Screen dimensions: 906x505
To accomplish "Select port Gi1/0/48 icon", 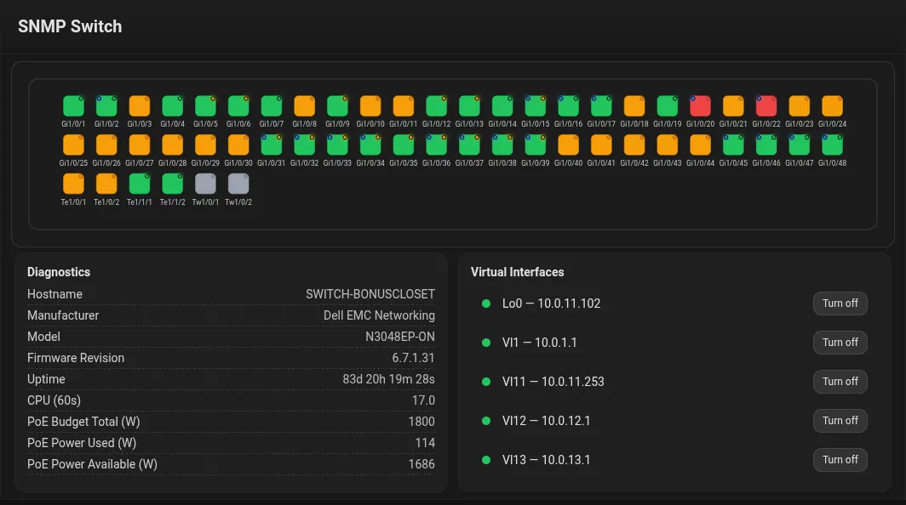I will point(832,145).
